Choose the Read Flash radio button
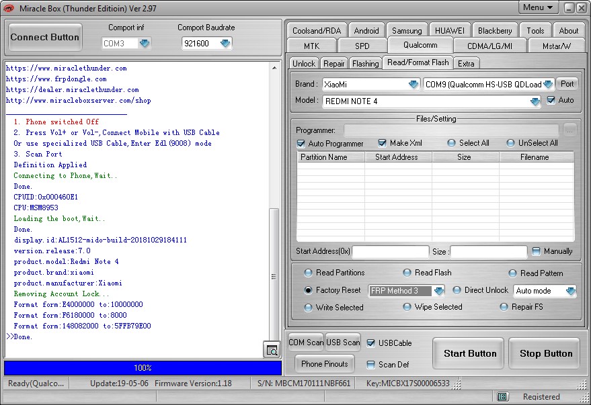Screen dimensions: 591x405 [407, 273]
